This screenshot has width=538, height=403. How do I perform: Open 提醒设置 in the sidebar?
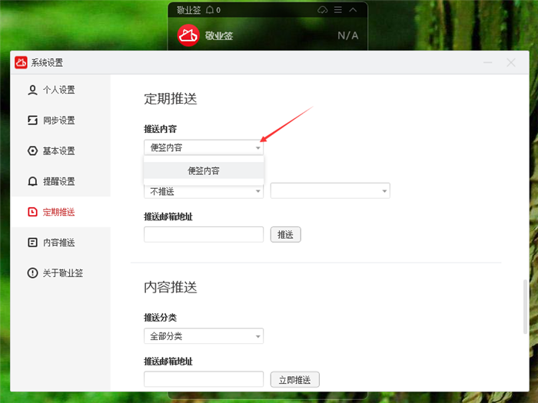61,181
